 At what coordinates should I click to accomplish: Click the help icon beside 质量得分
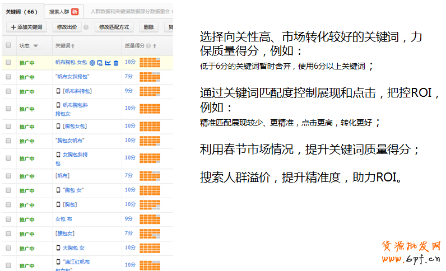point(148,45)
